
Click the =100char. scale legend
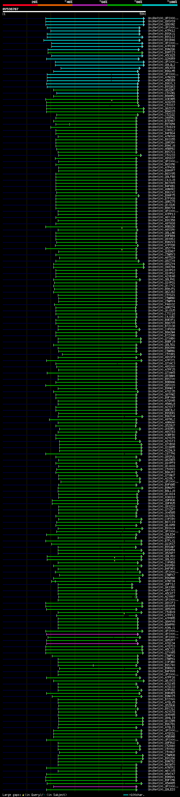click(134, 795)
